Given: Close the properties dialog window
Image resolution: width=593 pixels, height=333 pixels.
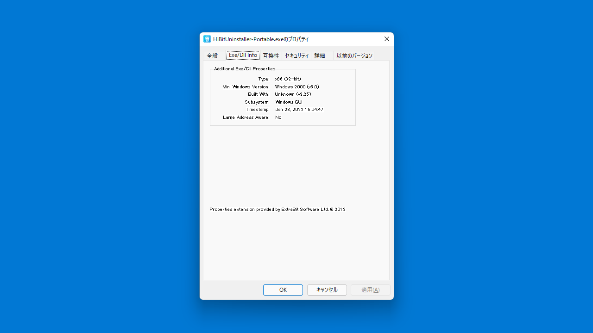Looking at the screenshot, I should (387, 39).
